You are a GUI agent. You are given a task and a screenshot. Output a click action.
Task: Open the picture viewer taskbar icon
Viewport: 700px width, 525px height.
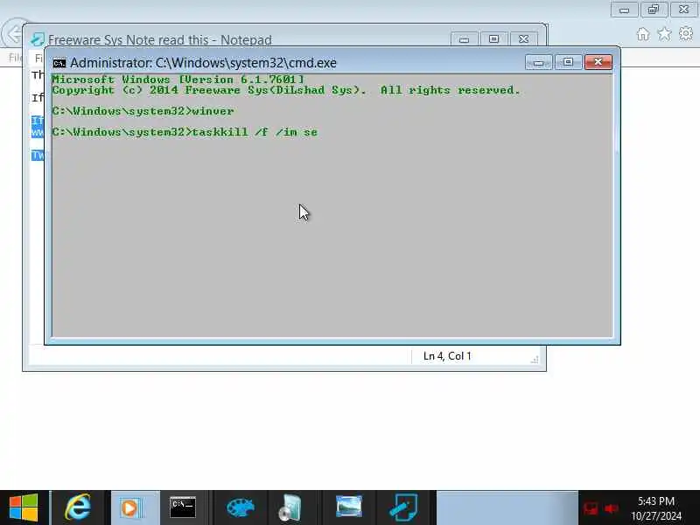(349, 507)
